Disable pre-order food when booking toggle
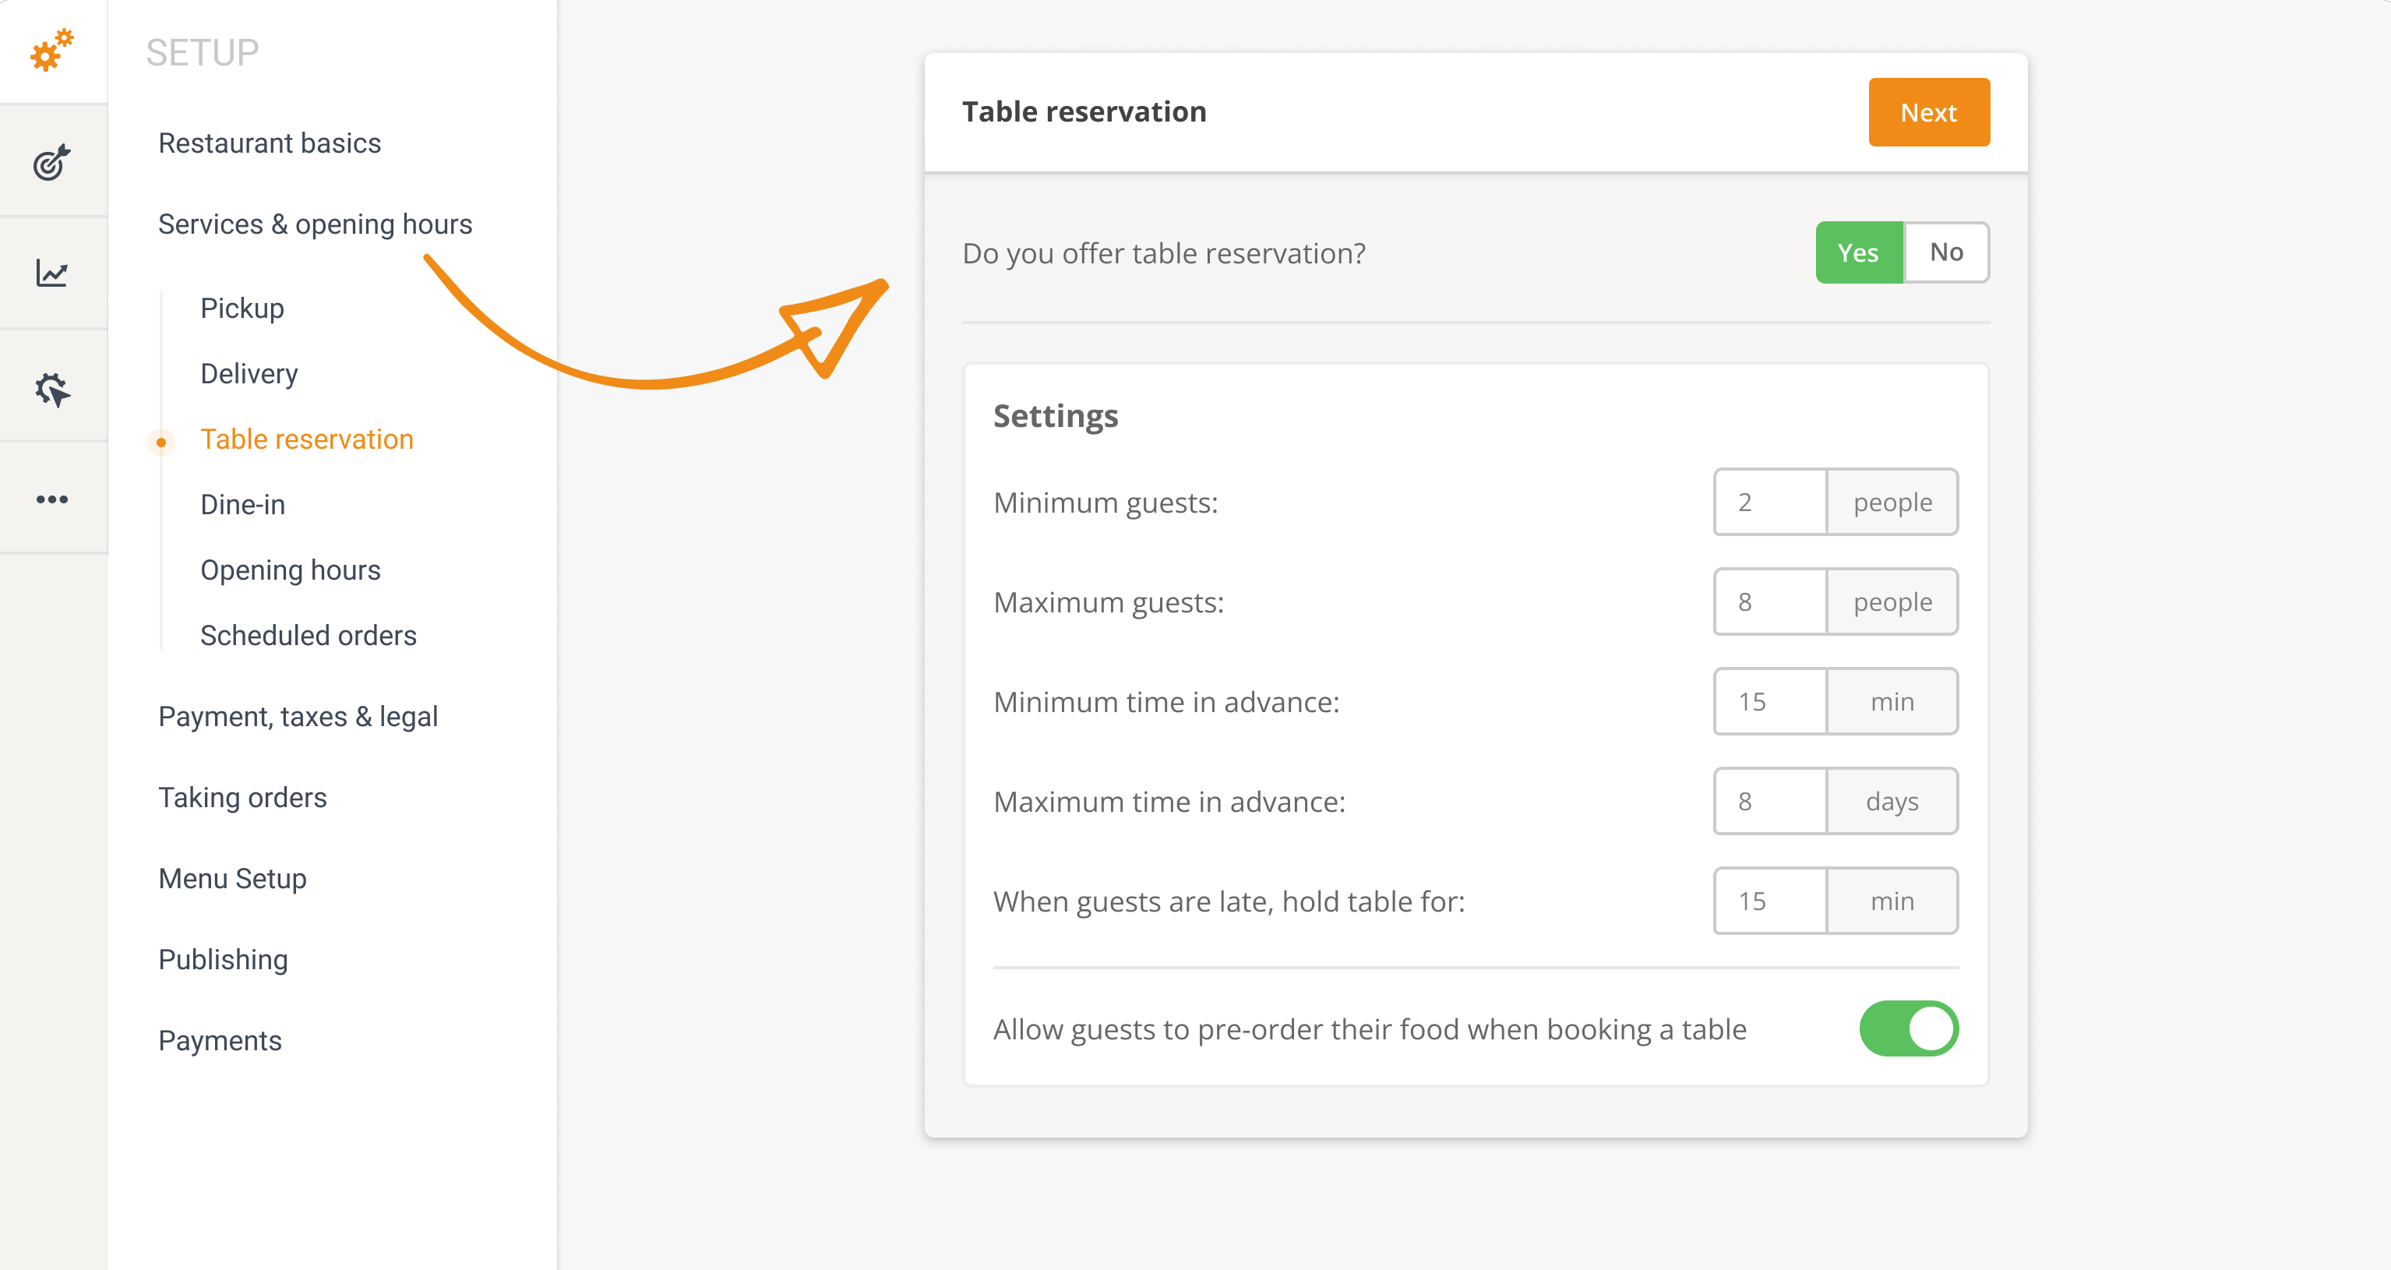This screenshot has height=1270, width=2391. point(1908,1028)
